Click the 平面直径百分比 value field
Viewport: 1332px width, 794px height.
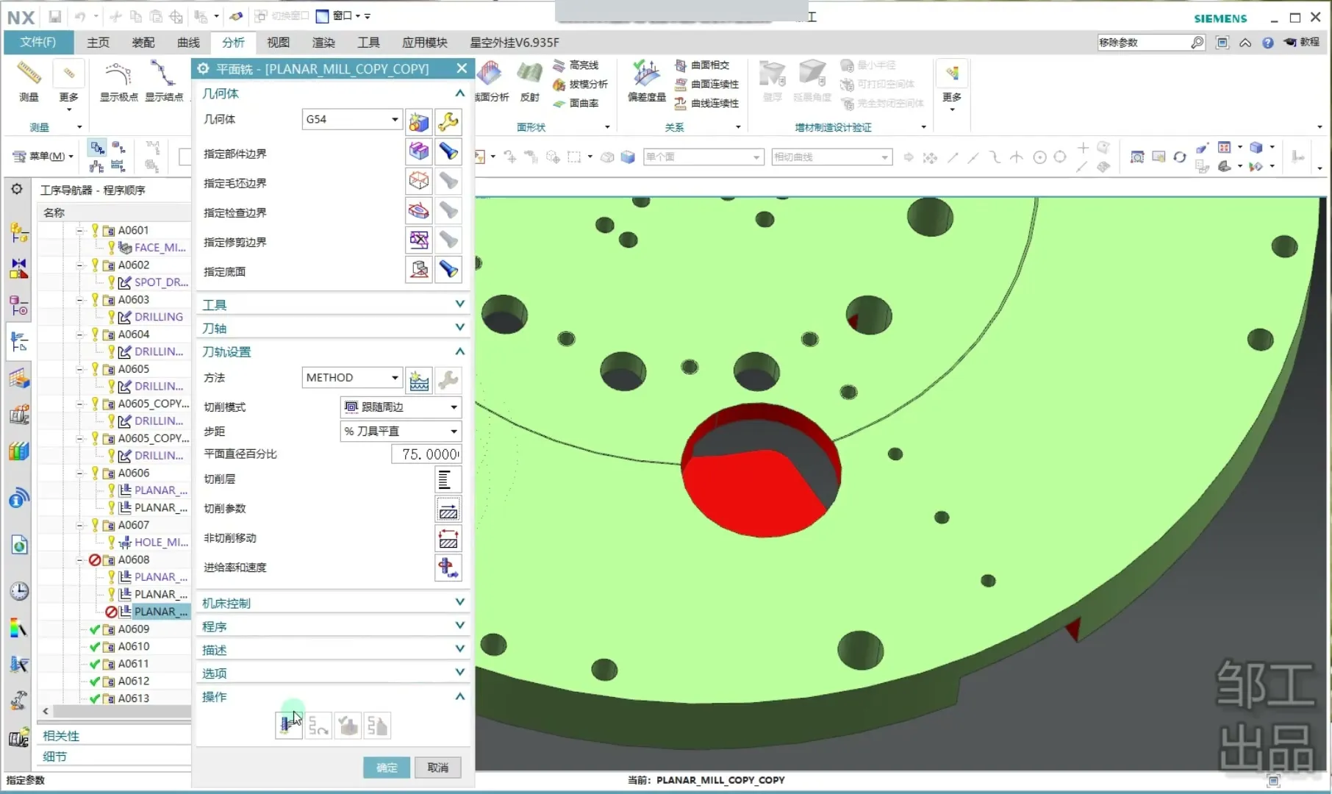(x=428, y=454)
